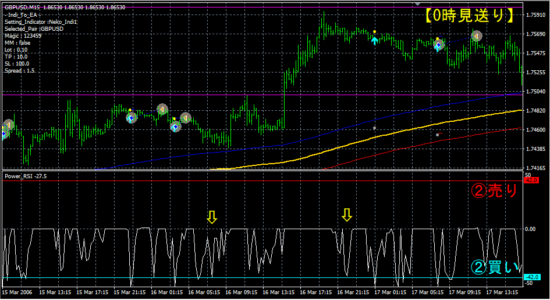Viewport: 550px width, 300px height.
Task: Click yellow dot above the 16 Mar 01:15 entry
Action: pos(174,119)
